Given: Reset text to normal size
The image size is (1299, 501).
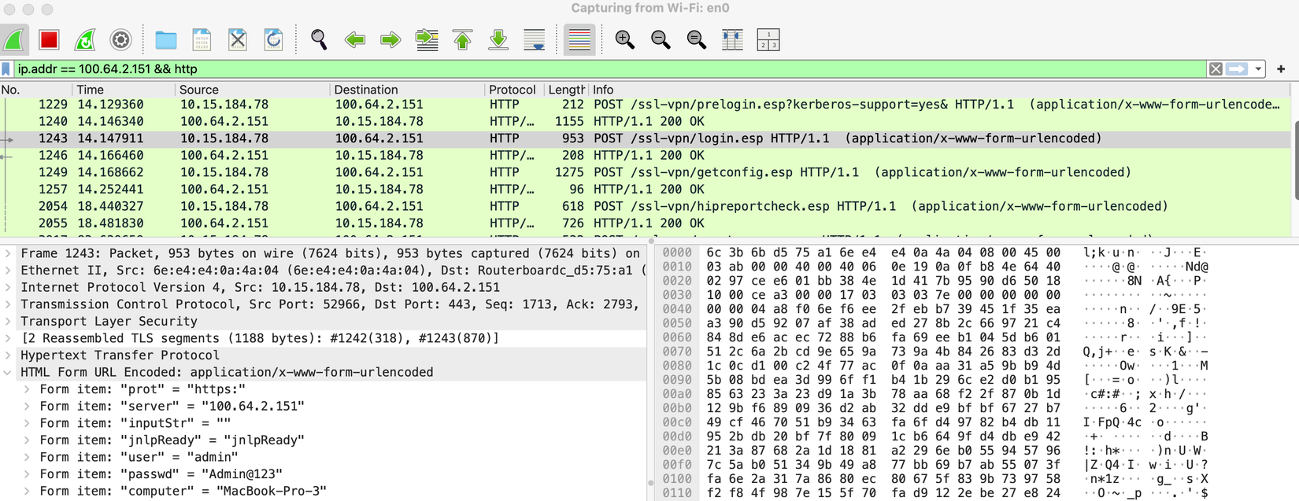Looking at the screenshot, I should 697,39.
